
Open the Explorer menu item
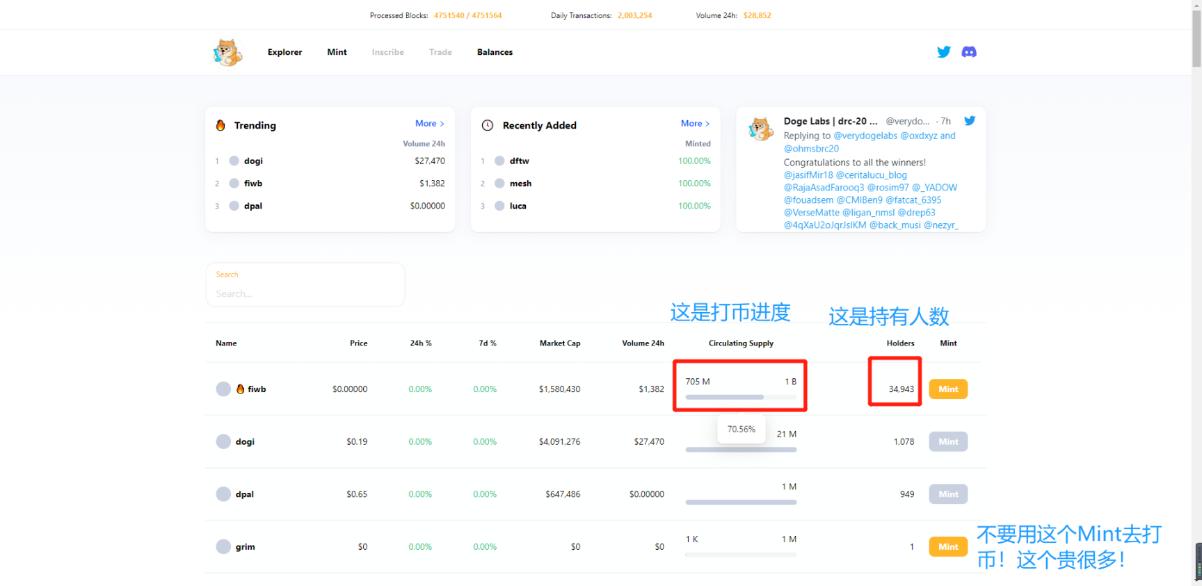pos(285,52)
